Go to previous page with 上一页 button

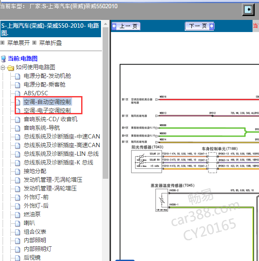pyautogui.click(x=126, y=26)
